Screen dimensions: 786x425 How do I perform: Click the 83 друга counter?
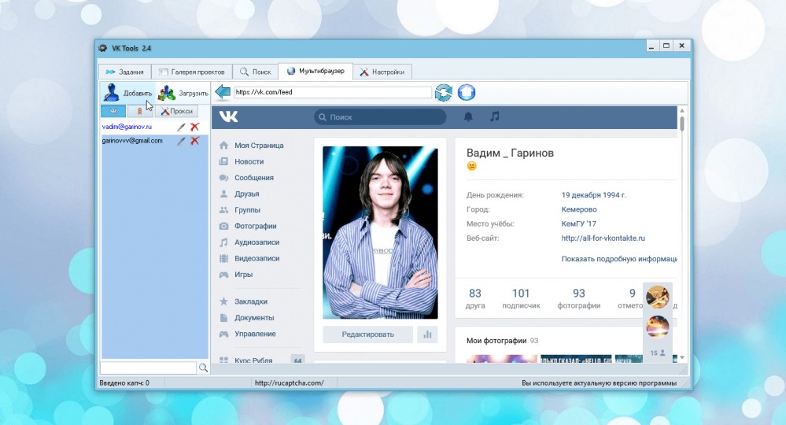[x=474, y=297]
